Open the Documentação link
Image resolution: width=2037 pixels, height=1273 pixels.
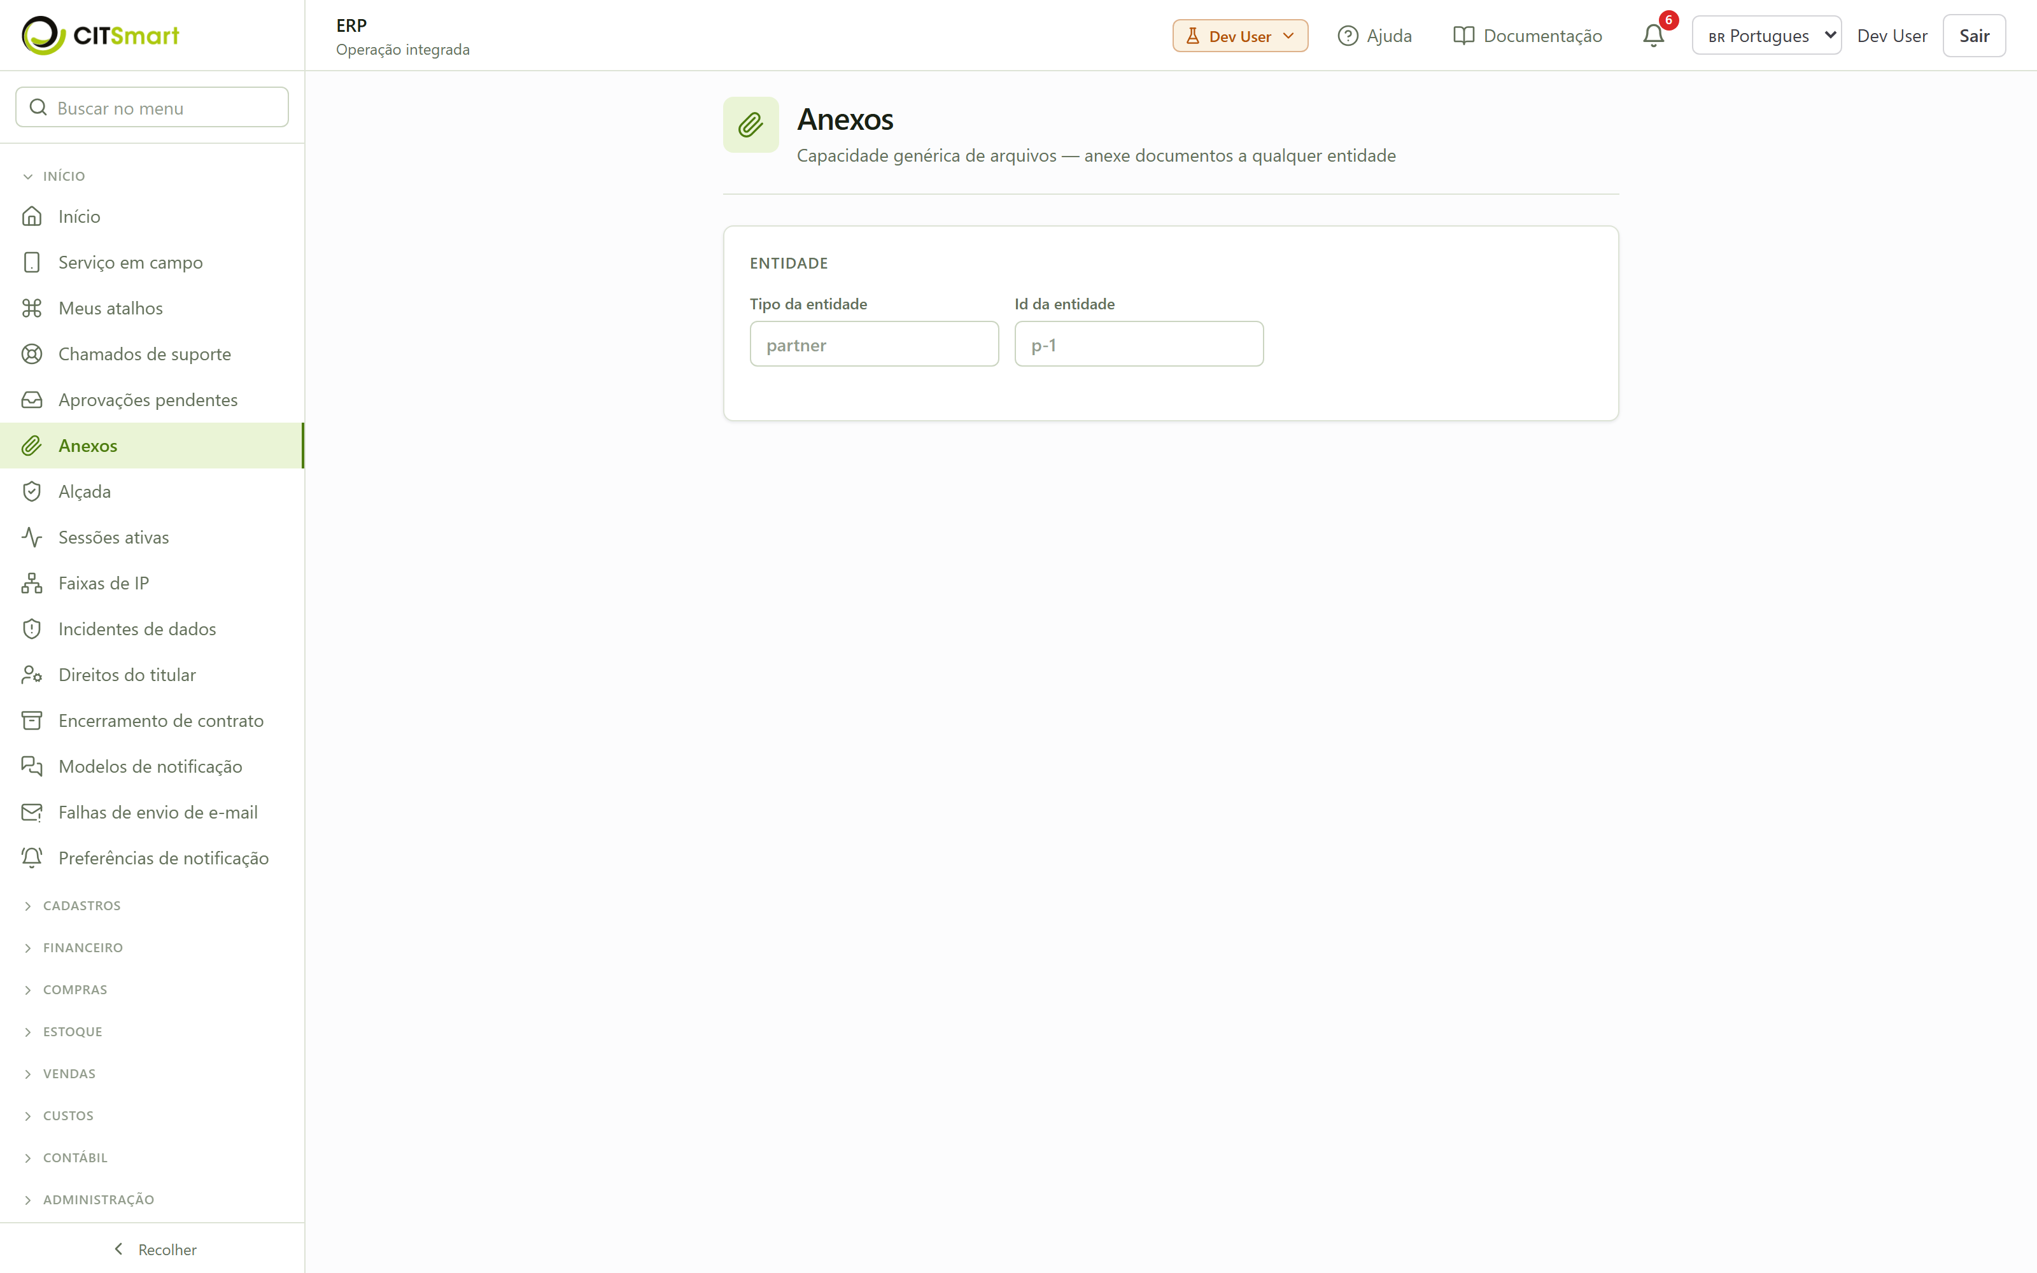1528,36
